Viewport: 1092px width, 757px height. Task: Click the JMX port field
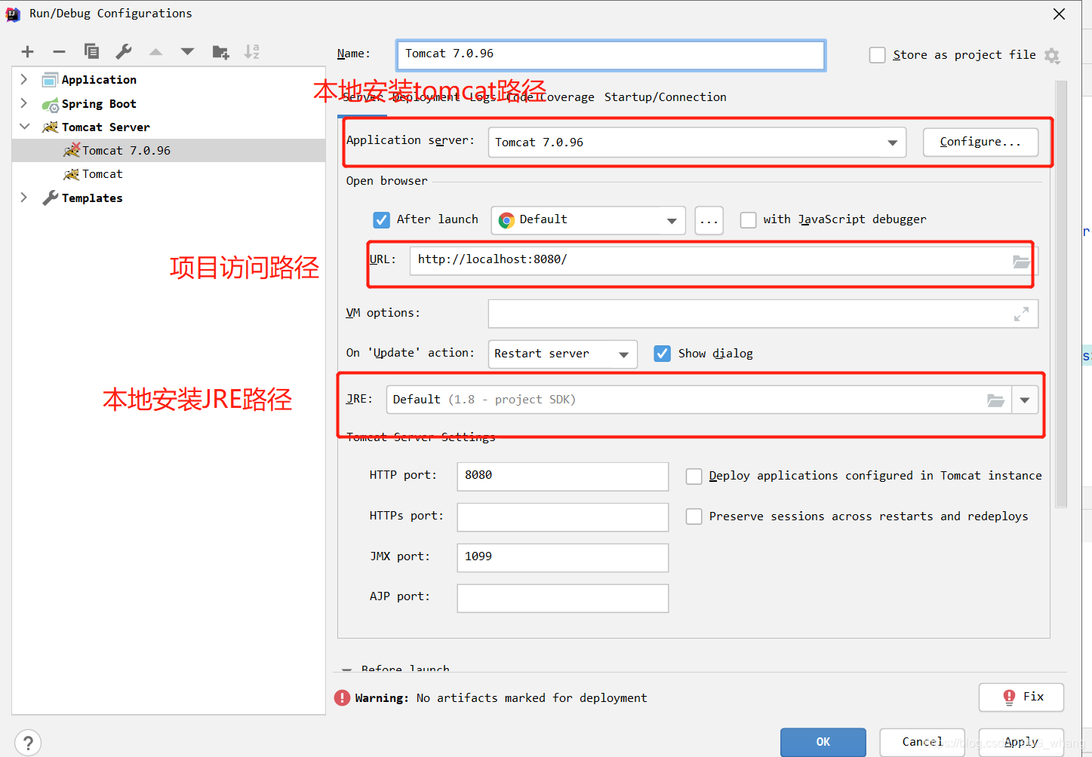(x=562, y=558)
